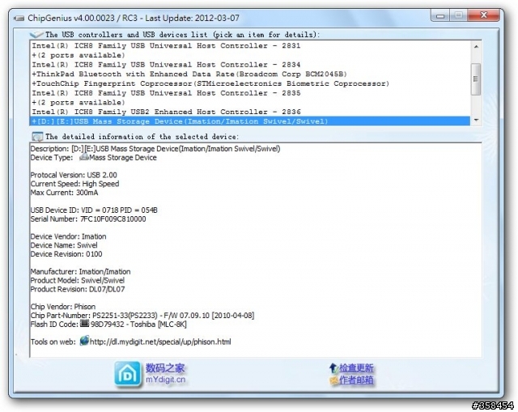Minimize the ChipGenius window

coord(440,15)
